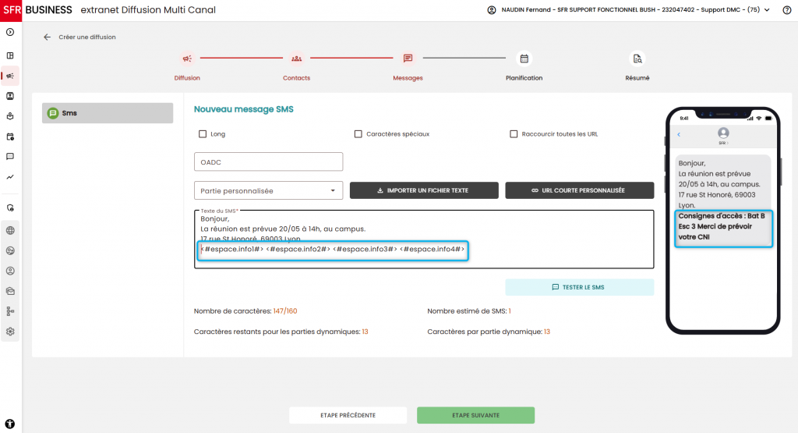Click the Nouveau message SMS heading

click(244, 109)
